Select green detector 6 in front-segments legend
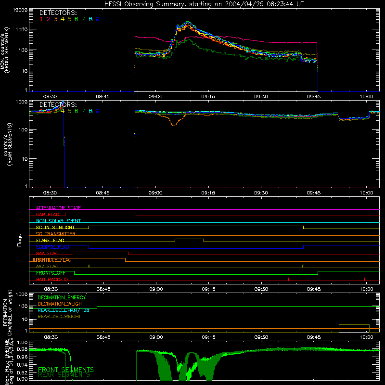Viewport: 385px width, 385px height. coord(77,19)
